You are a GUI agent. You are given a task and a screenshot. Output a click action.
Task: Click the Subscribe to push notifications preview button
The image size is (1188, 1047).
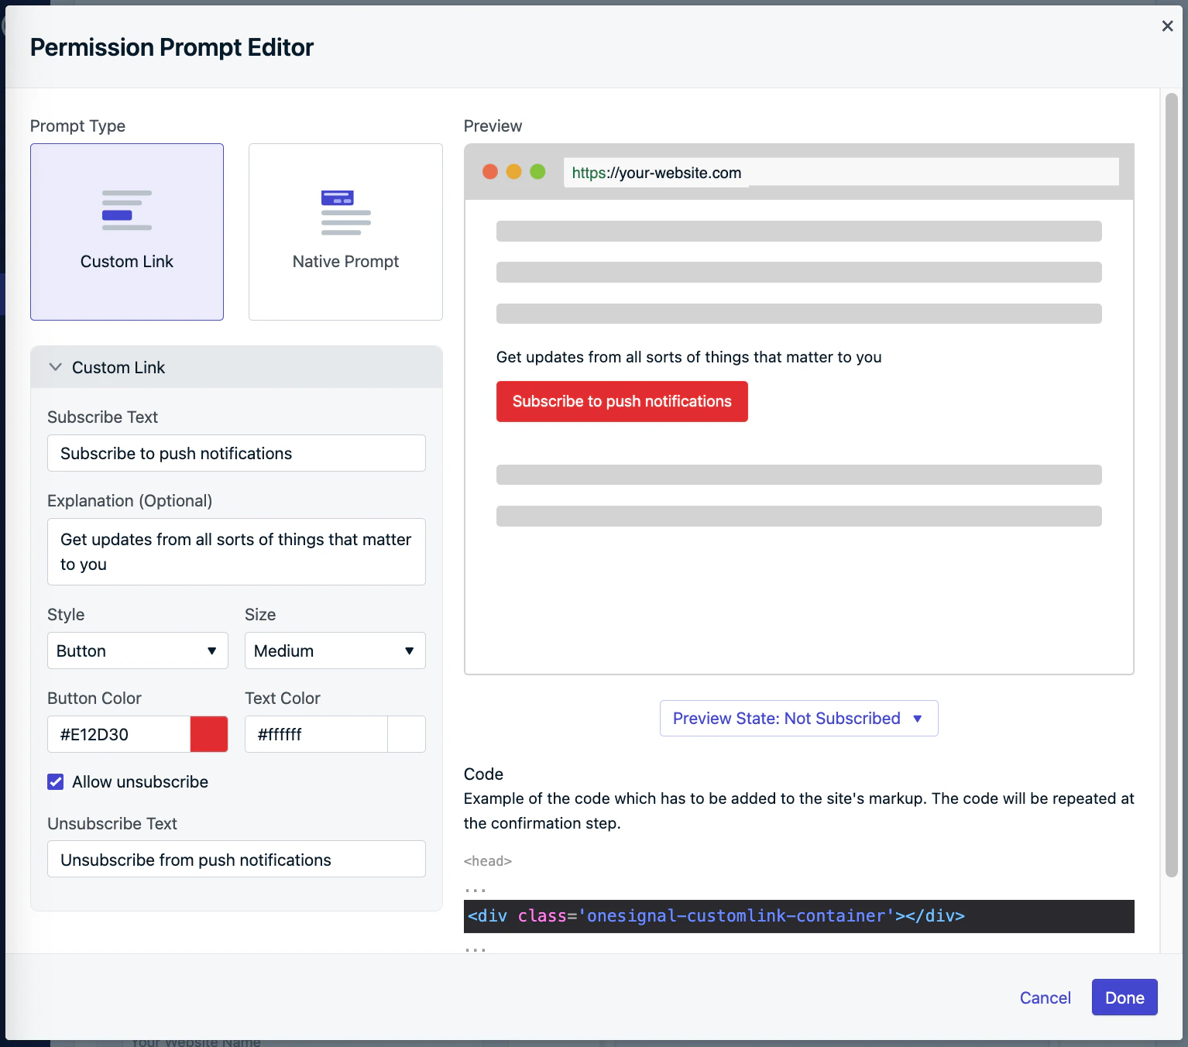(x=621, y=401)
